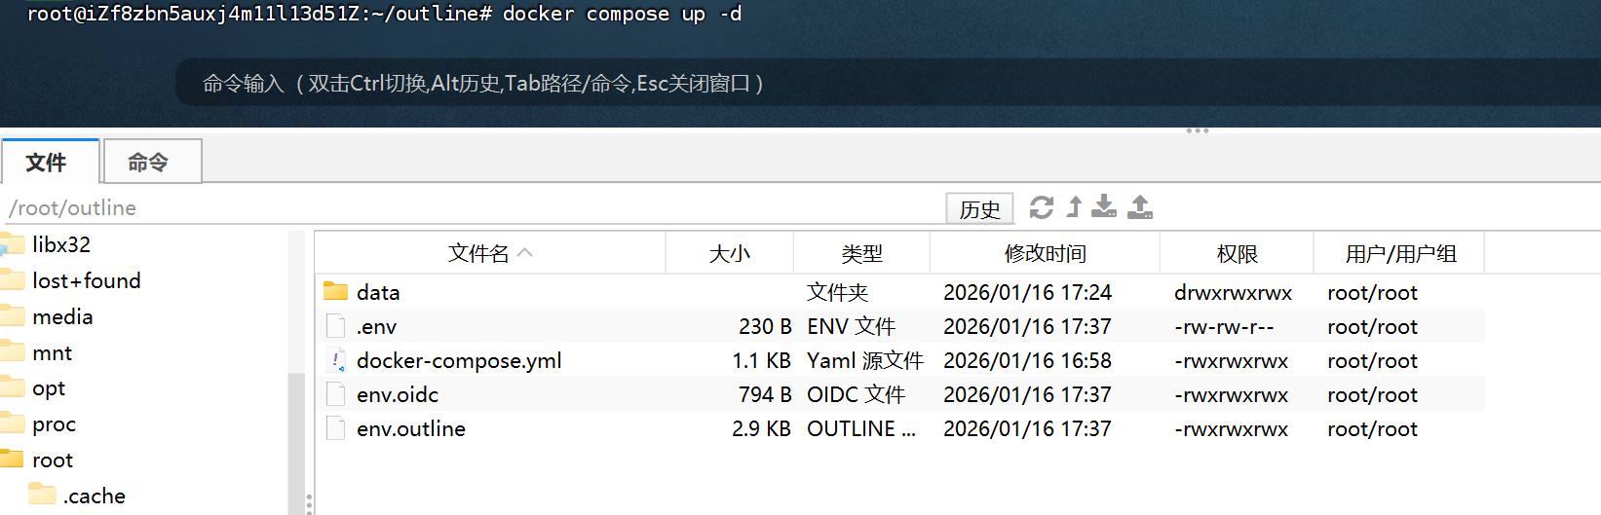Click 2026/01/16 17:24 modified time
This screenshot has height=515, width=1601.
[1027, 292]
